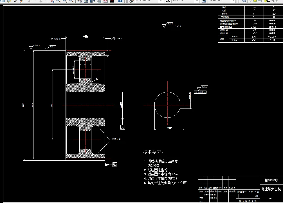Select the datum 'B' marker below the gear
Image resolution: width=283 pixels, height=203 pixels.
(115, 165)
